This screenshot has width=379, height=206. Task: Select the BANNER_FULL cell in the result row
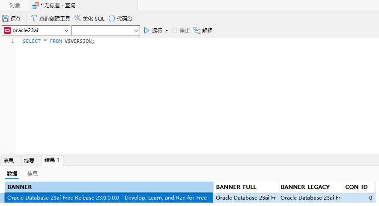tap(246, 198)
